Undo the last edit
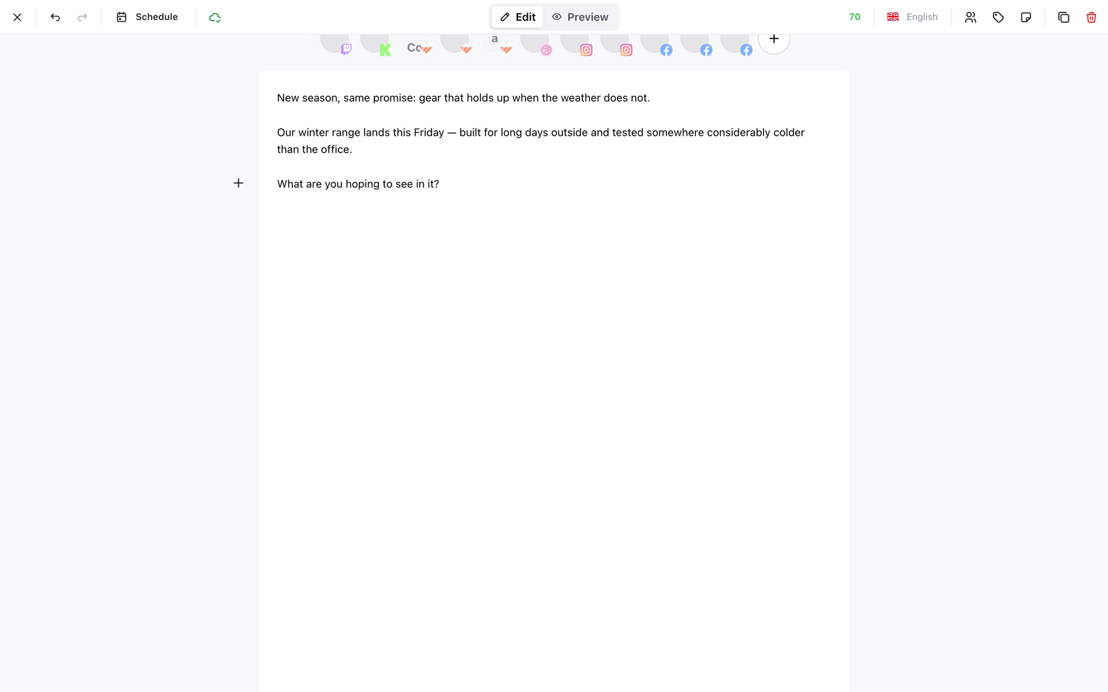The width and height of the screenshot is (1108, 692). point(55,17)
